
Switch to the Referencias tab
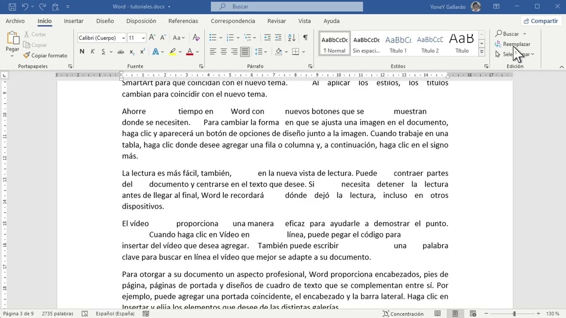[183, 21]
